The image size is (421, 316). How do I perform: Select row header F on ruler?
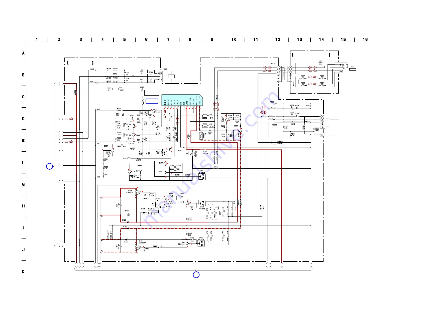pyautogui.click(x=23, y=162)
